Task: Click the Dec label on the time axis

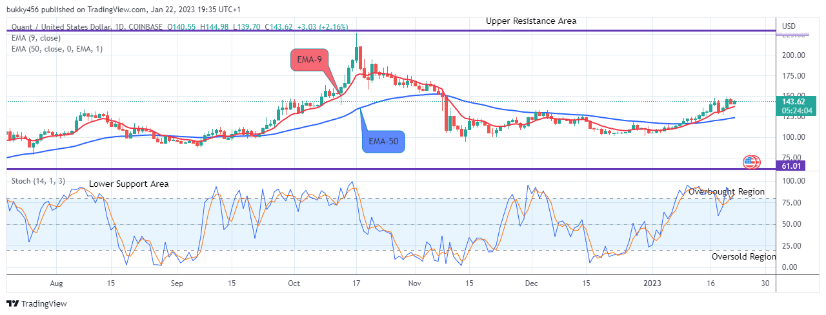Action: point(532,283)
